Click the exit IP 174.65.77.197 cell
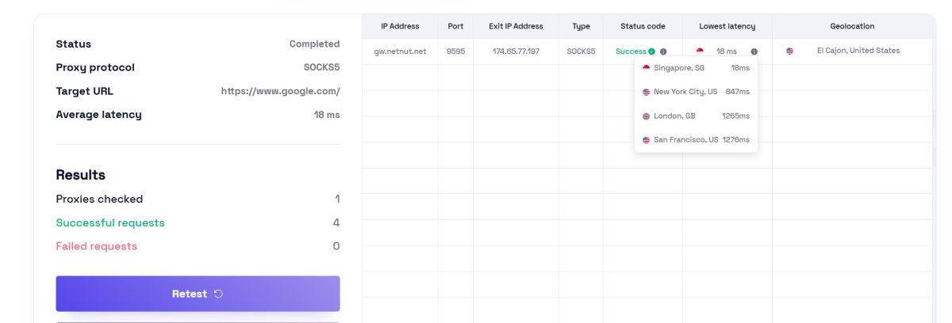Screen dimensions: 952x323 516,51
